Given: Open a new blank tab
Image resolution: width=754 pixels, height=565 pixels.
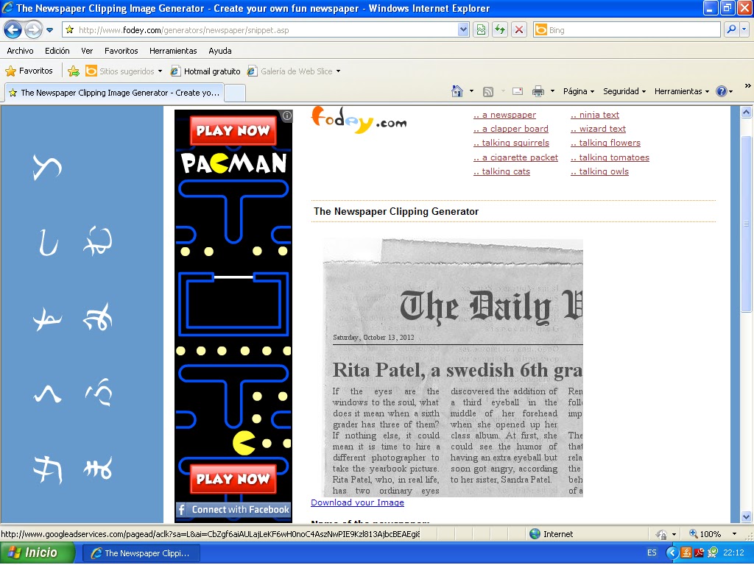Looking at the screenshot, I should (x=235, y=93).
